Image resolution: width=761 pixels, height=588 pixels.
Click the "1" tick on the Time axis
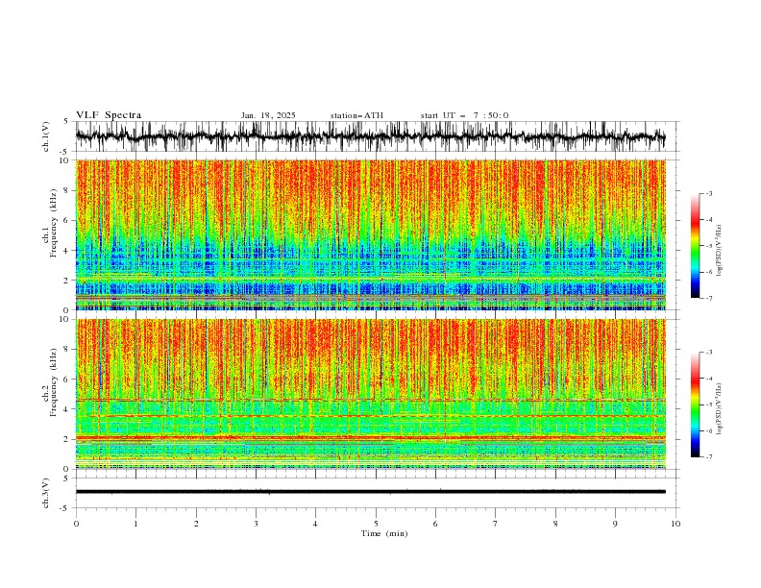(x=135, y=524)
